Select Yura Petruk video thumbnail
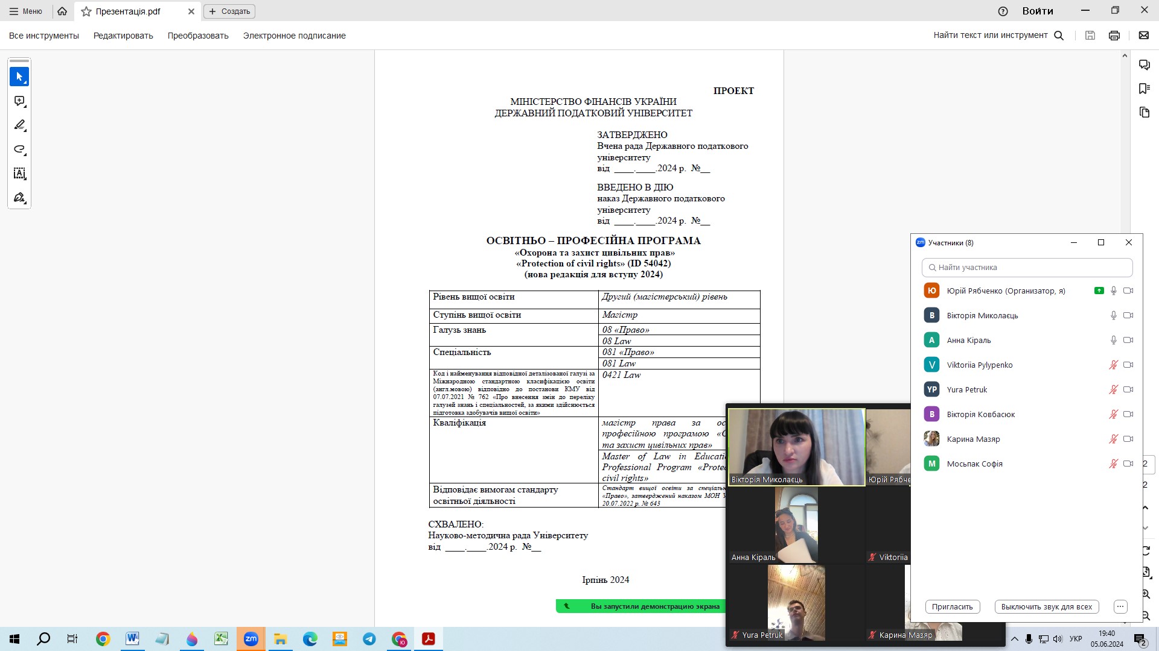Viewport: 1159px width, 651px height. pos(797,602)
